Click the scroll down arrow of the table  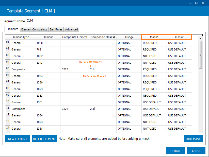[x=200, y=131]
